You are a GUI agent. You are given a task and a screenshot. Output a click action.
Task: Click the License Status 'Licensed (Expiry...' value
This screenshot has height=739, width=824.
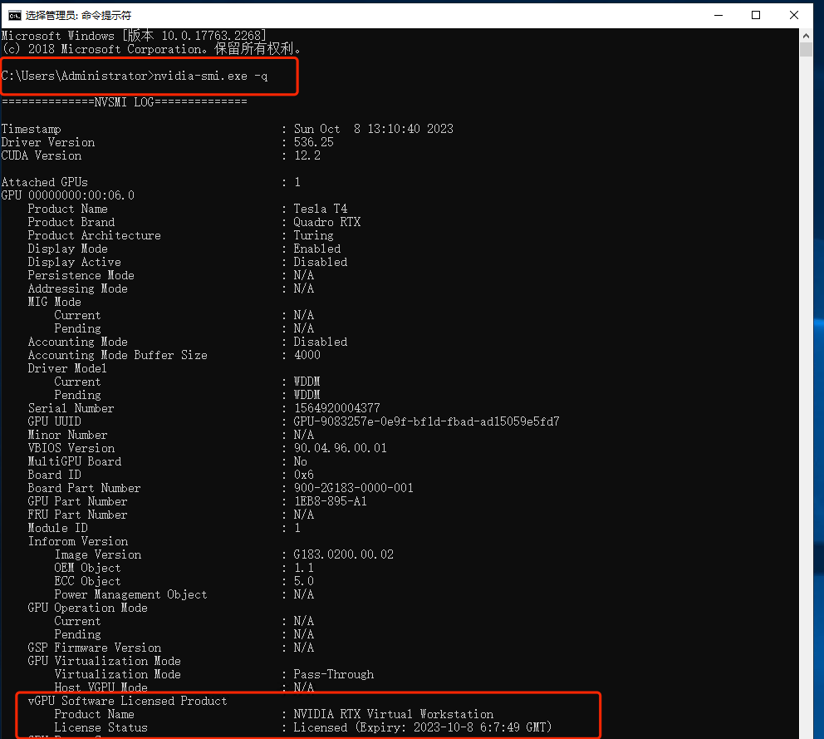(x=423, y=727)
